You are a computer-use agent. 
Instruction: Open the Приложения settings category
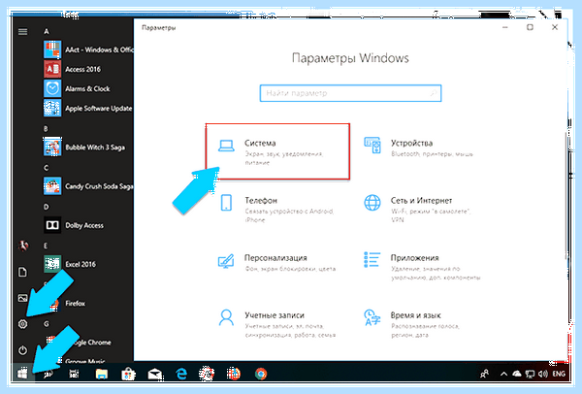(x=421, y=267)
